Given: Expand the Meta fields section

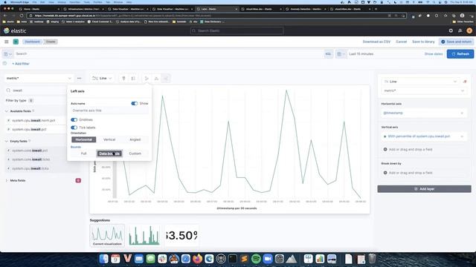Looking at the screenshot, I should [7, 180].
